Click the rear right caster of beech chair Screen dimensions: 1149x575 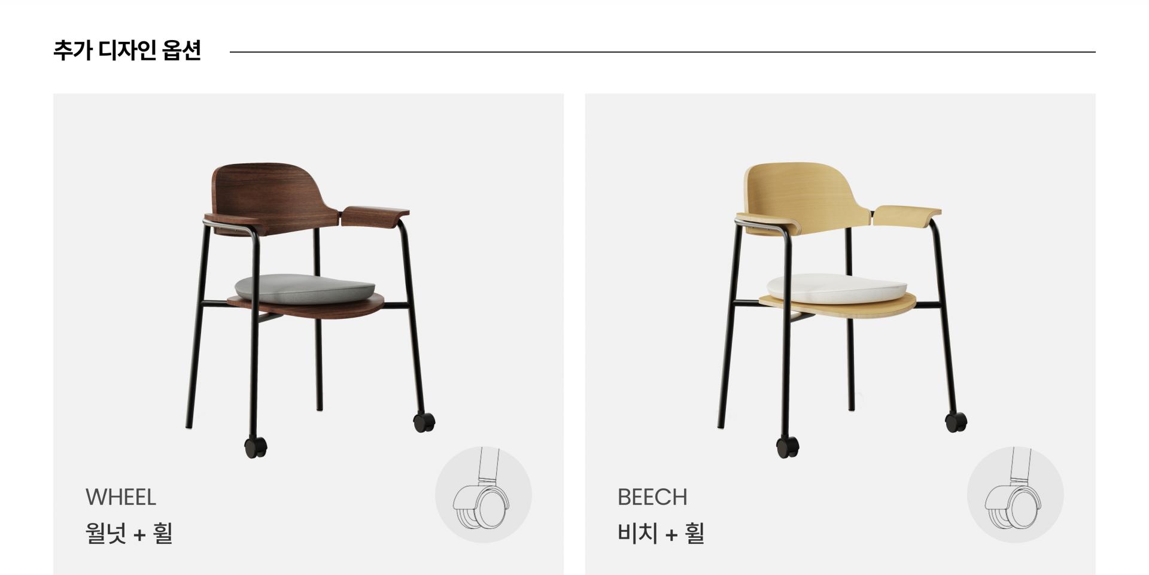(956, 422)
